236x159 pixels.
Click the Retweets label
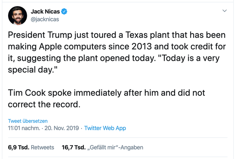(43, 147)
